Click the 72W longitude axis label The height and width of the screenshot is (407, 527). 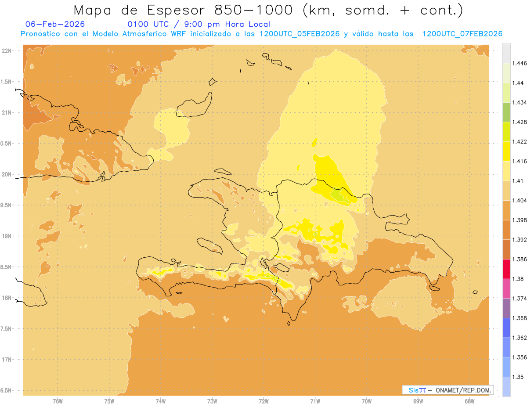tap(263, 402)
